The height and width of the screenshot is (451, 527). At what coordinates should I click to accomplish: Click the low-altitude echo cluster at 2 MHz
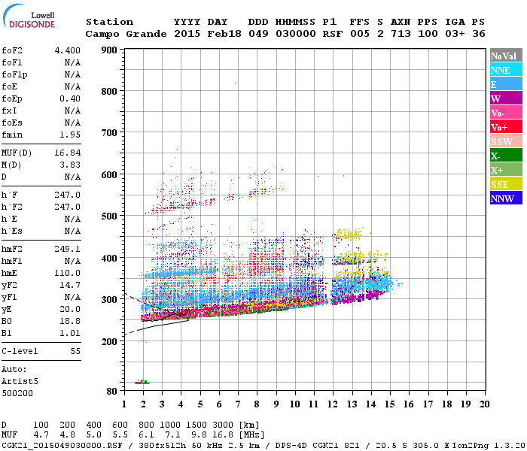pos(142,382)
